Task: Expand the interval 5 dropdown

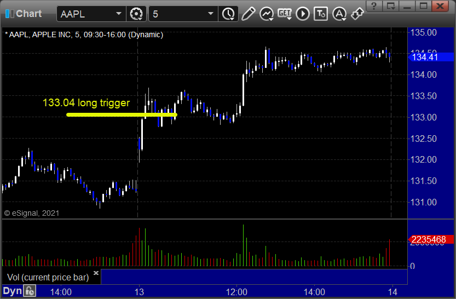Action: tap(211, 14)
